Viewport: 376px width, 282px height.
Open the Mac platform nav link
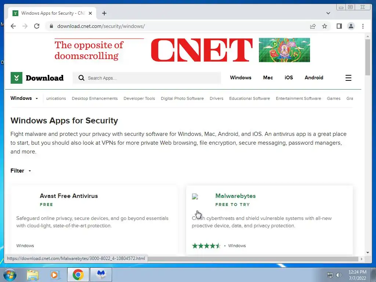pos(268,77)
